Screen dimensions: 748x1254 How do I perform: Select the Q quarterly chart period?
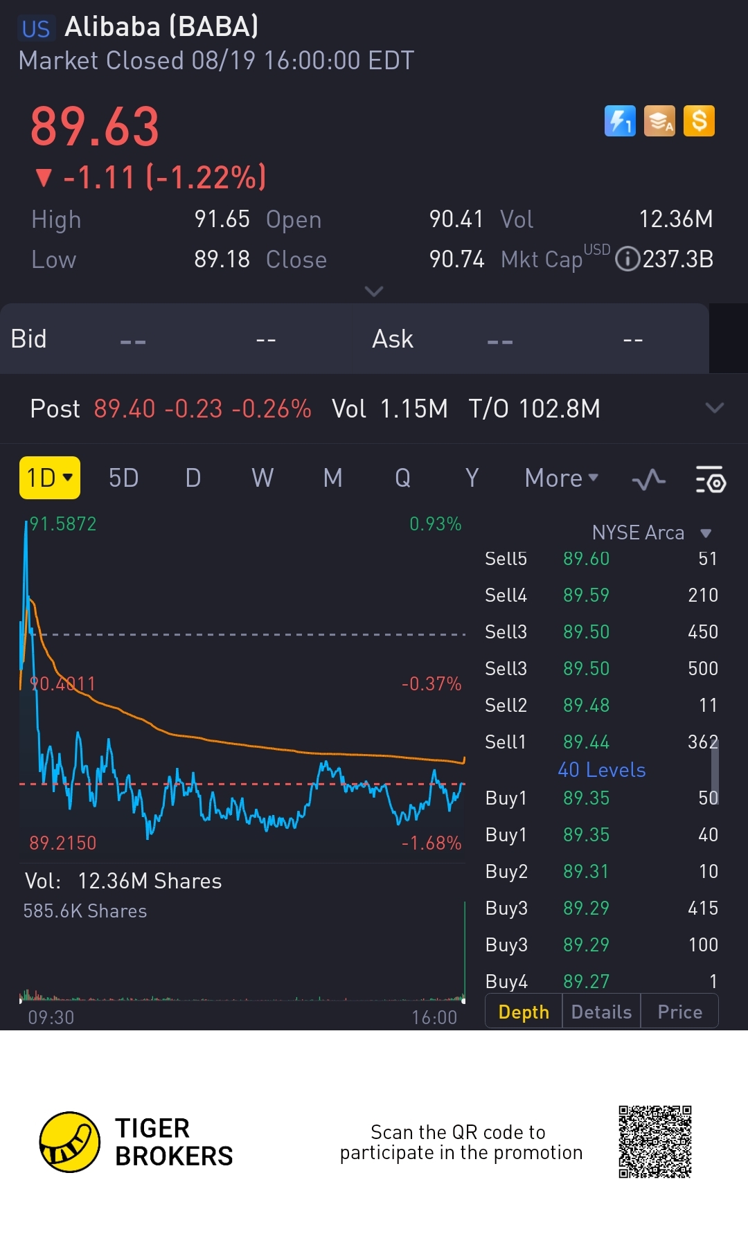(402, 478)
